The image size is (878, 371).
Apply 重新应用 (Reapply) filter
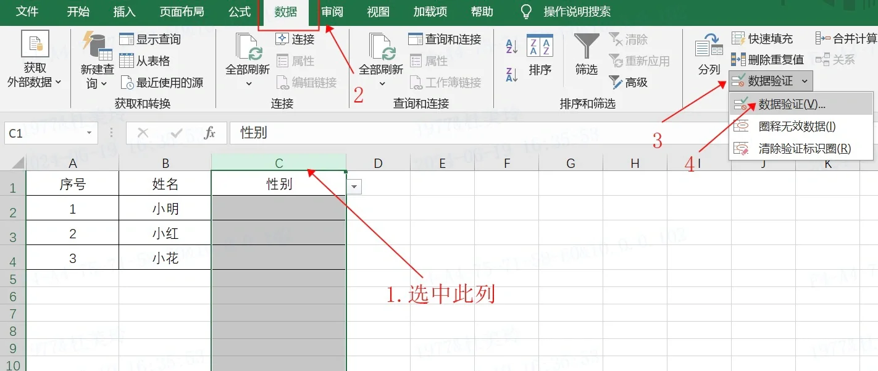[636, 59]
